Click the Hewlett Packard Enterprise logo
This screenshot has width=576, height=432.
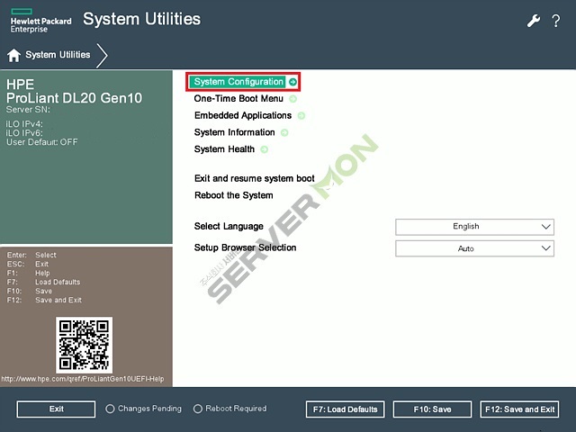(40, 21)
